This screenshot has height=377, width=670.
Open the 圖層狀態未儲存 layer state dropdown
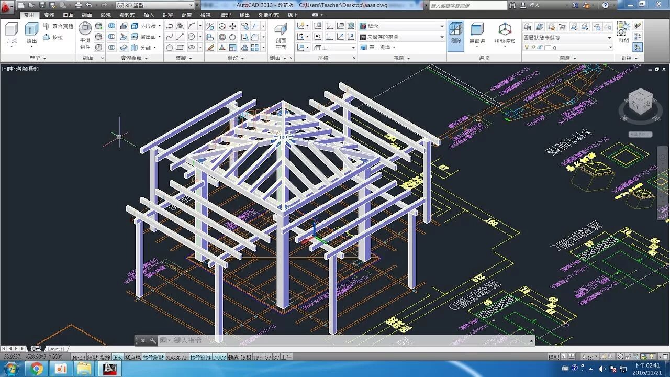(567, 38)
